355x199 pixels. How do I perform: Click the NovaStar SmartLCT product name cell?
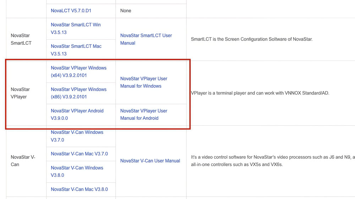[x=21, y=39]
